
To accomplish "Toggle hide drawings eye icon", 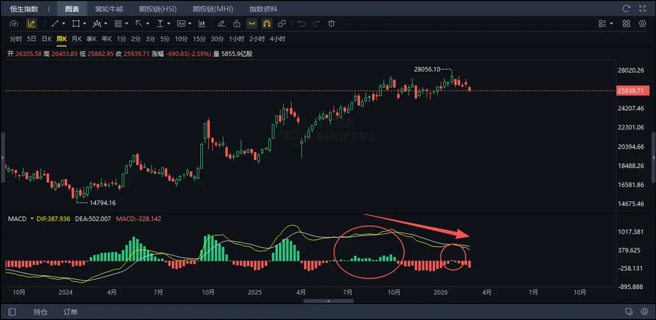I will (252, 24).
